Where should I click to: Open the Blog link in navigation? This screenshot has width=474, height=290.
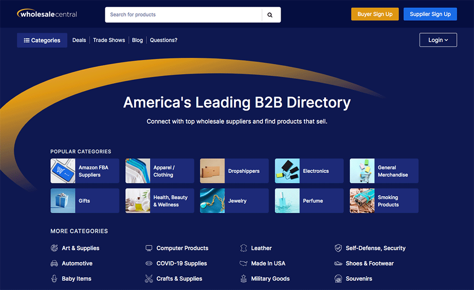tap(137, 40)
